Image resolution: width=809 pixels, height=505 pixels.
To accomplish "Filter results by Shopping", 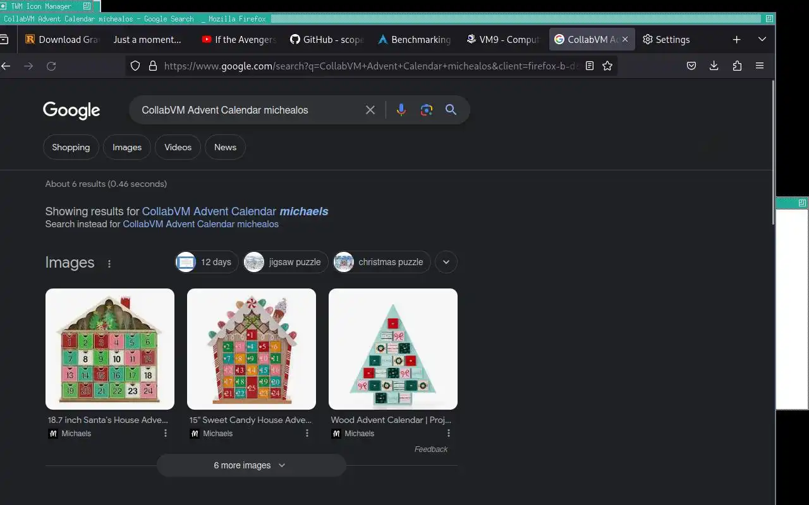I will point(71,147).
